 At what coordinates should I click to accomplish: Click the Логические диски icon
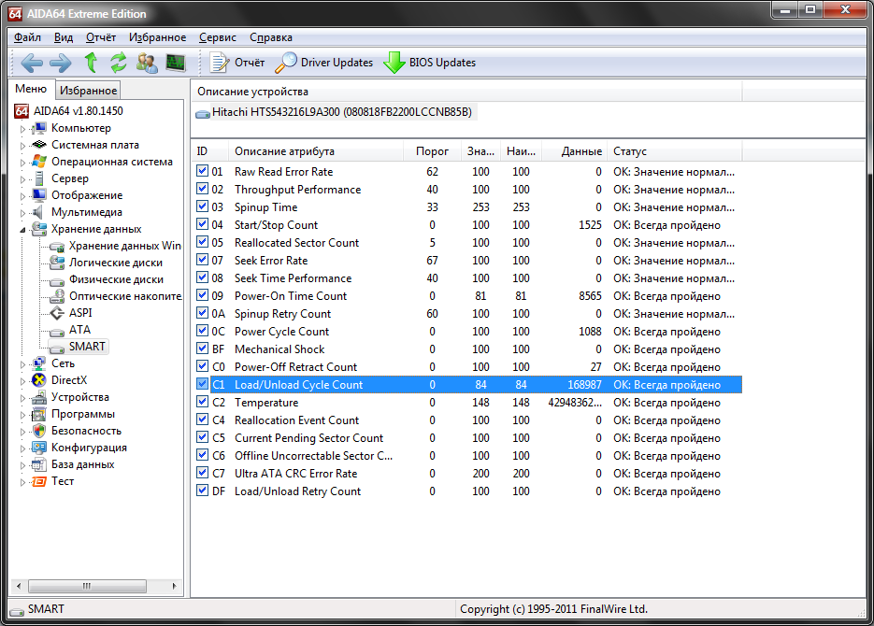coord(57,263)
